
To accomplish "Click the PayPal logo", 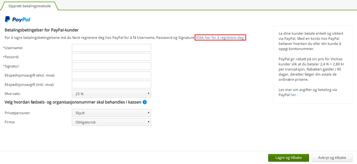I will (x=17, y=19).
